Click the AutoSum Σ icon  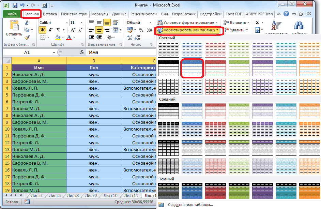point(258,21)
